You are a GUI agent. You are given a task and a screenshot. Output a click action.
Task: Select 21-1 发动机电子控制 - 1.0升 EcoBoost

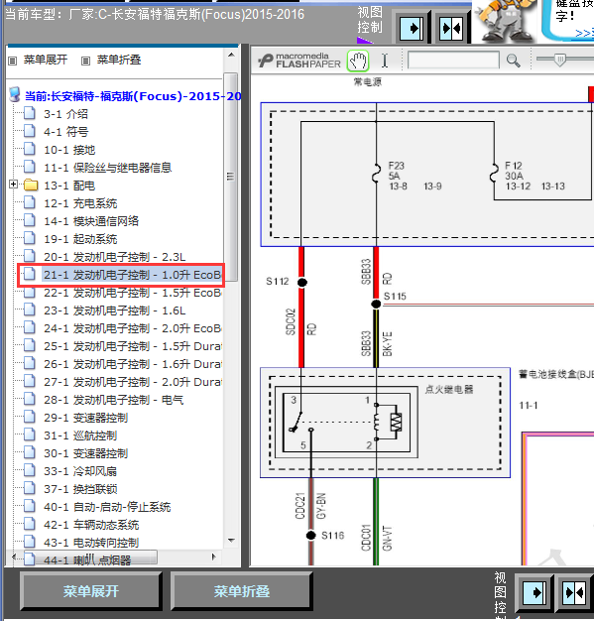[132, 275]
